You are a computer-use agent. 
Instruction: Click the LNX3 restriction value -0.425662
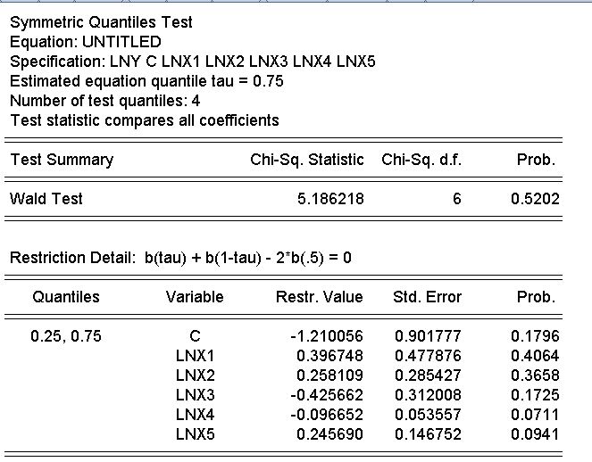click(x=327, y=395)
